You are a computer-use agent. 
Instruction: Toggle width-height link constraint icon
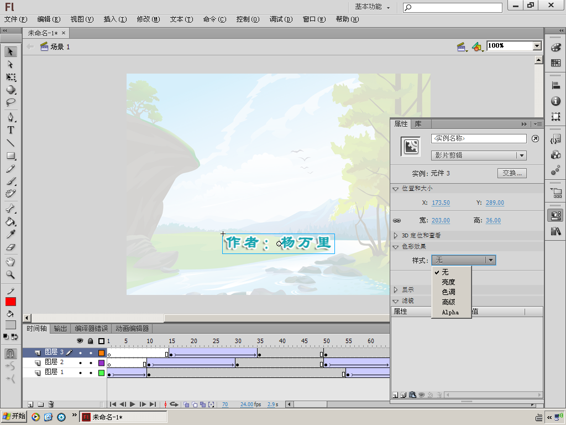click(397, 220)
